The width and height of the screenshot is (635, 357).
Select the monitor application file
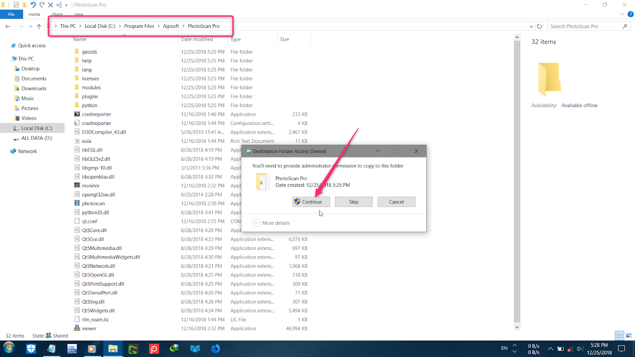pyautogui.click(x=90, y=186)
